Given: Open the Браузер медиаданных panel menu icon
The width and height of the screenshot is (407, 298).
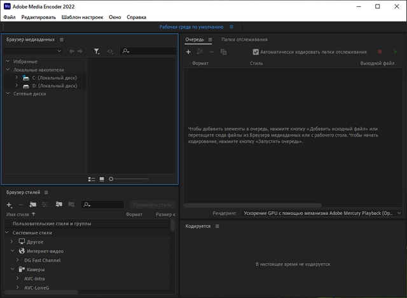Looking at the screenshot, I should (x=62, y=39).
